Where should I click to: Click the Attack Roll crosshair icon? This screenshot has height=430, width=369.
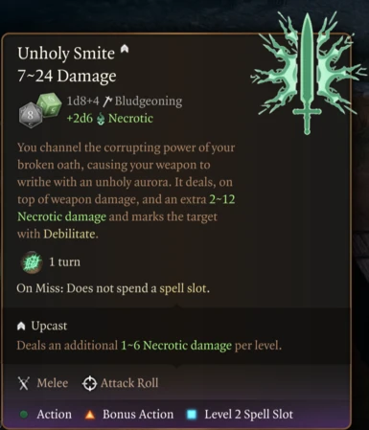click(89, 383)
